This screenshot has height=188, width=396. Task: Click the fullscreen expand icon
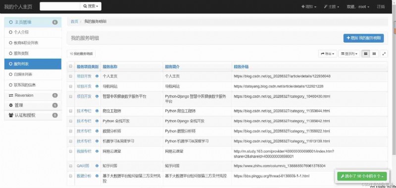pos(384,54)
